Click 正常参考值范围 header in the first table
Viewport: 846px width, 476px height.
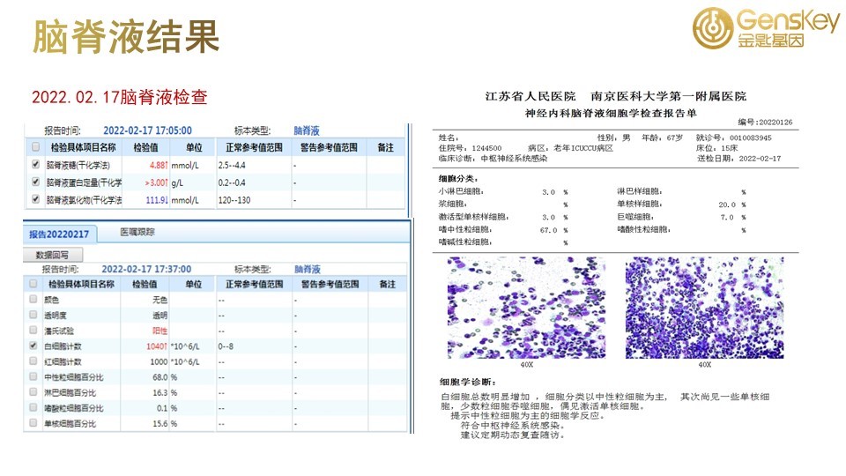254,147
